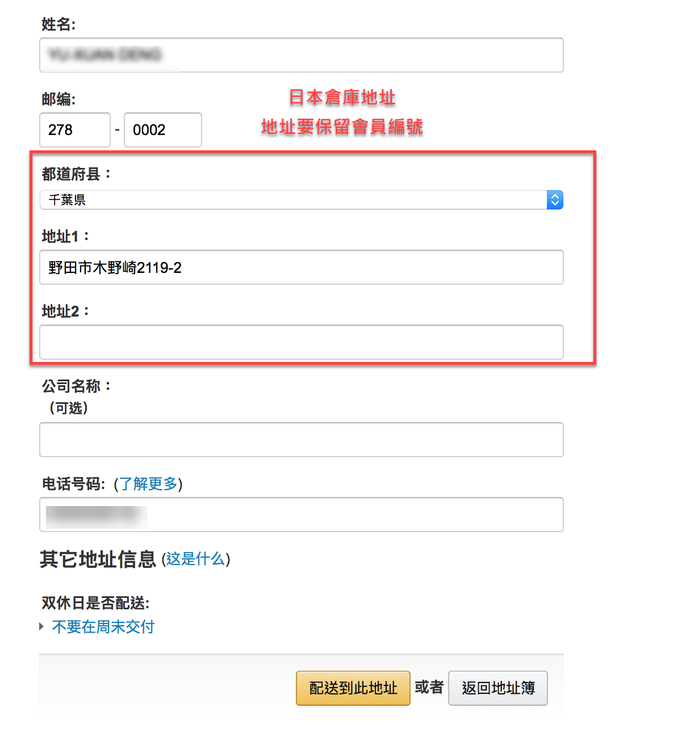Select the 不要在周末交付 weekend delivery link

[103, 626]
